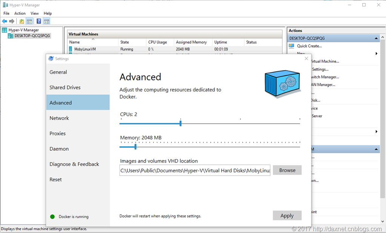This screenshot has width=386, height=233.
Task: Click the Back arrow in Hyper-V toolbar
Action: pyautogui.click(x=5, y=21)
